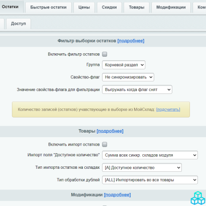Open the Тип обработки дублей dropdown
Screen dimensions: 206x206
tap(150, 180)
